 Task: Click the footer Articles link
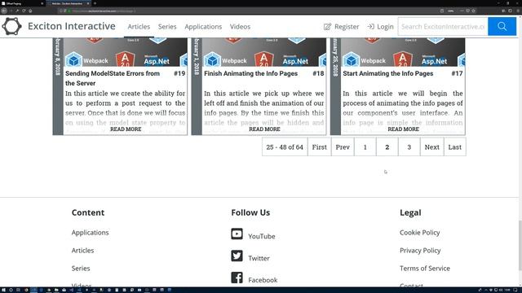[x=82, y=251]
